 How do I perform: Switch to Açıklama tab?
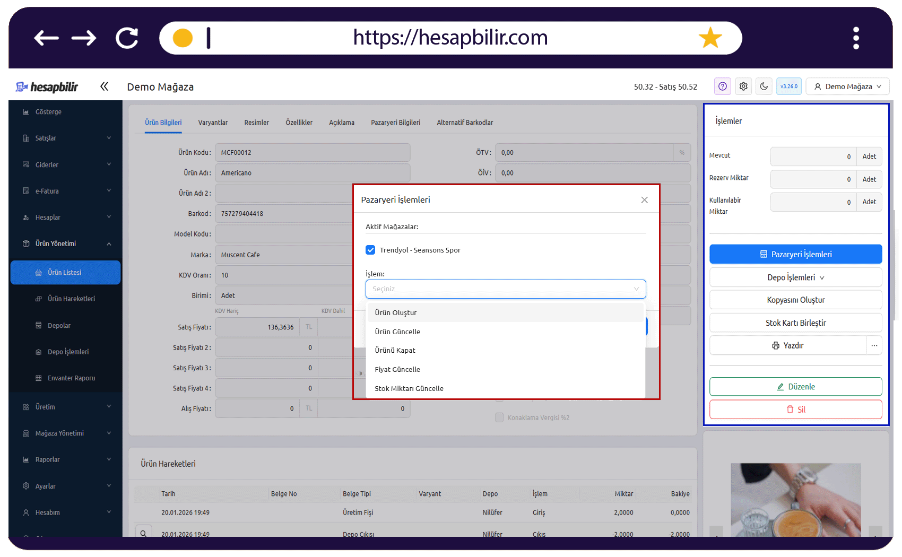point(342,123)
